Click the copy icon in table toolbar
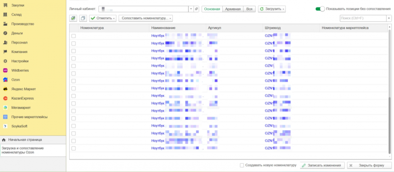Screen dimensions: 394x172 83,18
